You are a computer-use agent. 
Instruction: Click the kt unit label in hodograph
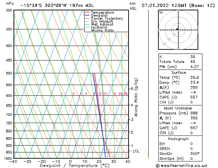point(161,12)
